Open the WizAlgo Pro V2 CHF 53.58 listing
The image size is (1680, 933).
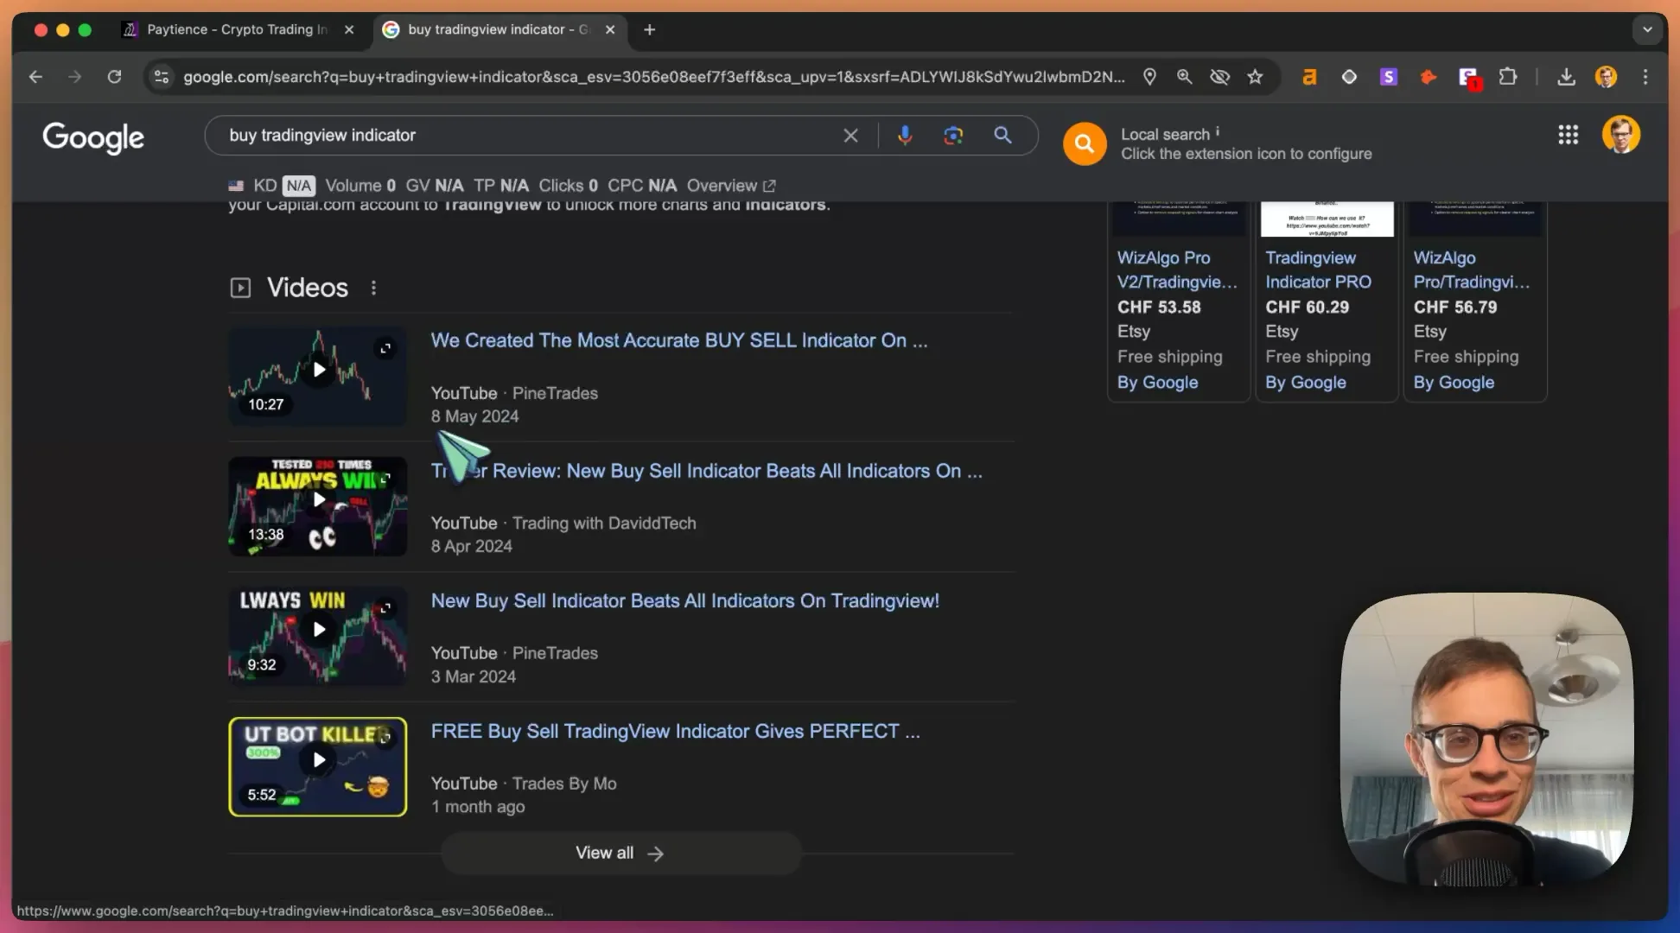coord(1178,302)
